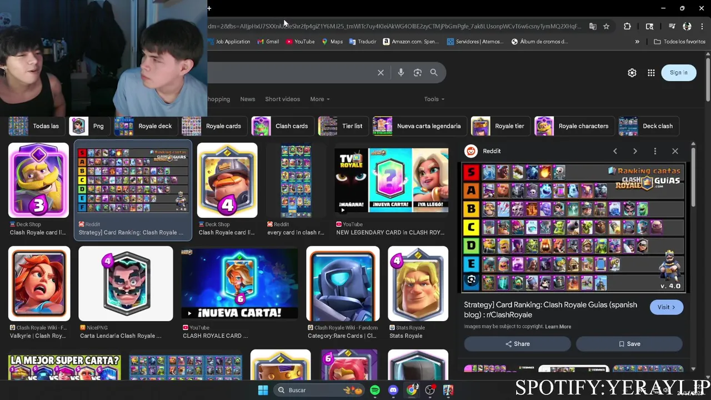Expand the Tools dropdown
This screenshot has width=711, height=400.
434,99
